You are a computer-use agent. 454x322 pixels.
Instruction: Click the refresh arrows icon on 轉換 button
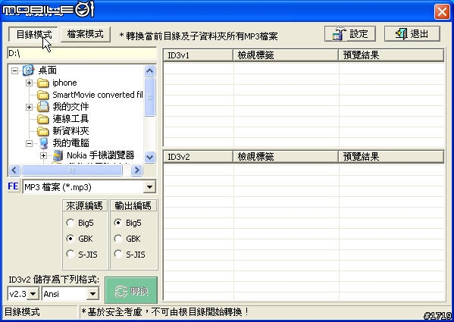(121, 292)
